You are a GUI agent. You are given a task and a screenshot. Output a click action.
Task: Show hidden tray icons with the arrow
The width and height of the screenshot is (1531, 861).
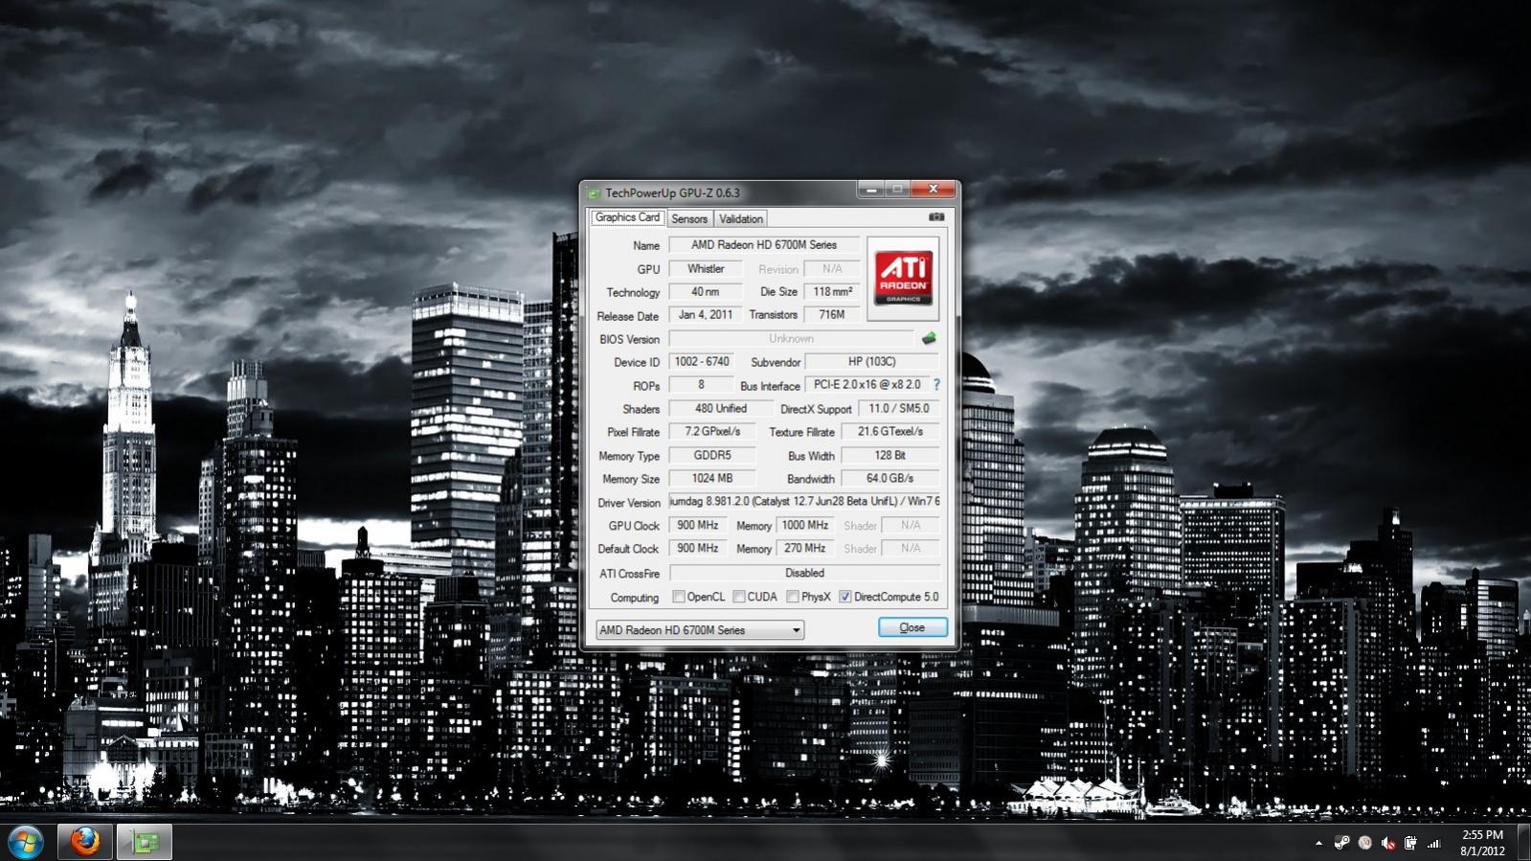coord(1318,843)
